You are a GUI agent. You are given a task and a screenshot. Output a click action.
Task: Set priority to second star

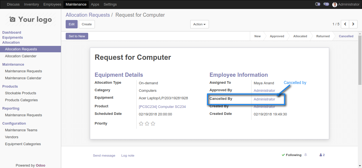tap(147, 123)
